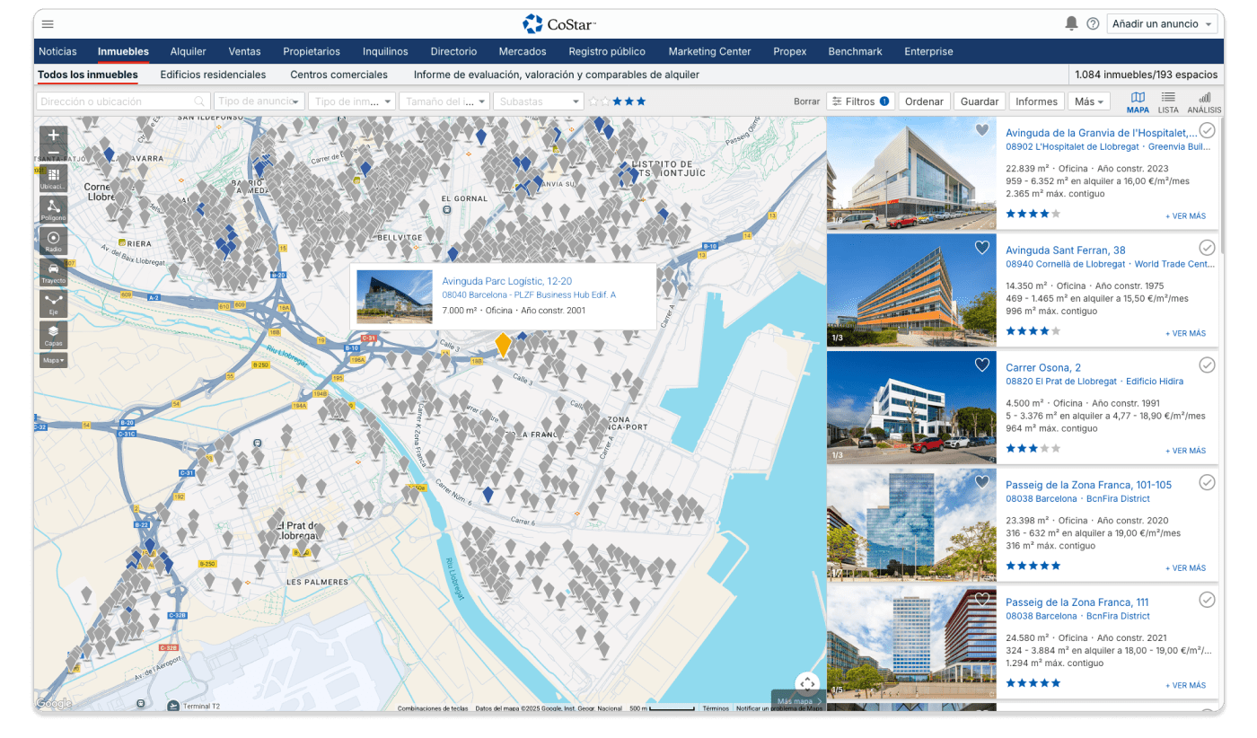The height and width of the screenshot is (738, 1257).
Task: Open the Más dropdown
Action: (x=1088, y=101)
